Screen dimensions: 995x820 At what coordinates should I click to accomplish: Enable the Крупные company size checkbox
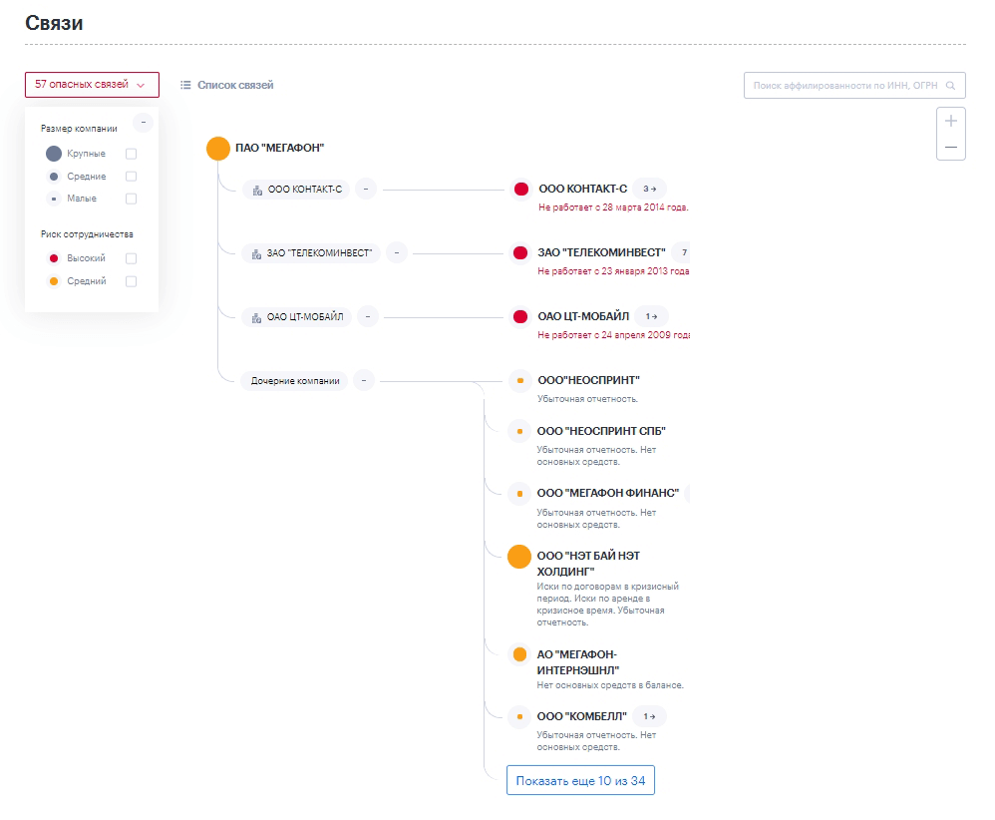[x=131, y=154]
